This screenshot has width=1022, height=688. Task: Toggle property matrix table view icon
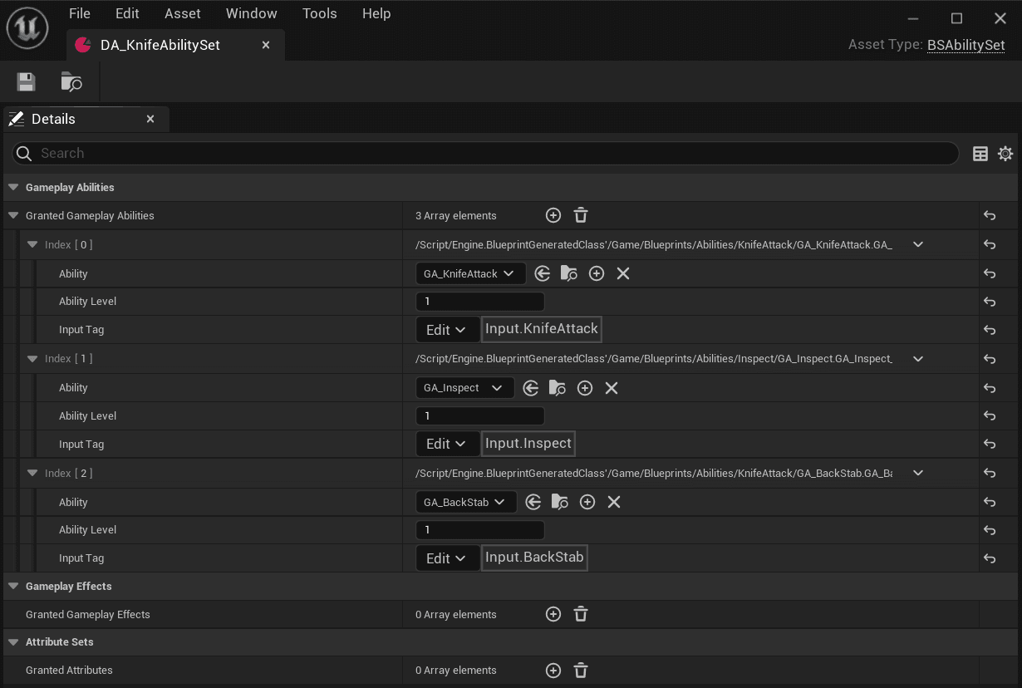pyautogui.click(x=980, y=154)
